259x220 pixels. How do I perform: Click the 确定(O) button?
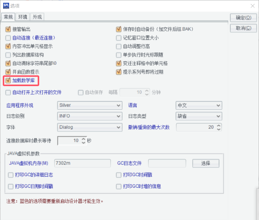coord(244,17)
